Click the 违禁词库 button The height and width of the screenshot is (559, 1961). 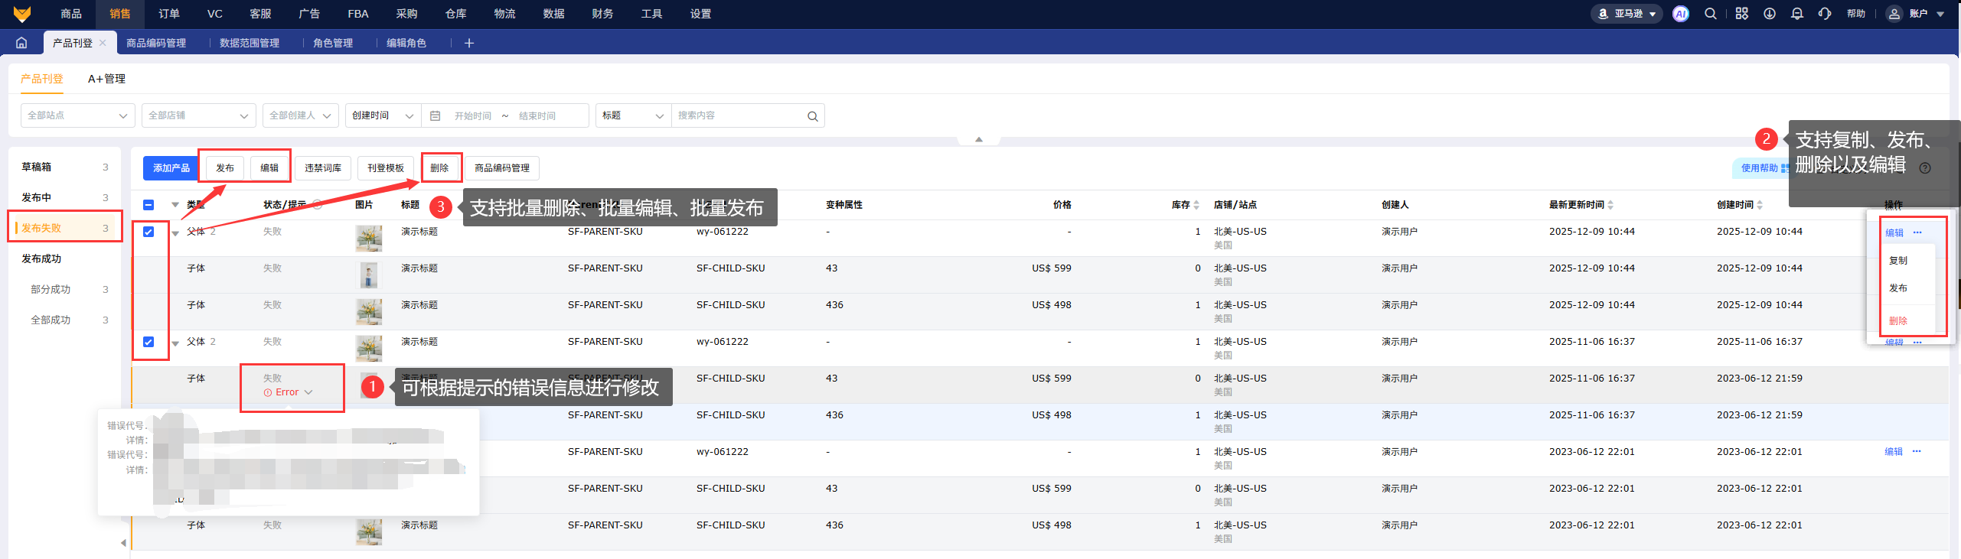[322, 168]
